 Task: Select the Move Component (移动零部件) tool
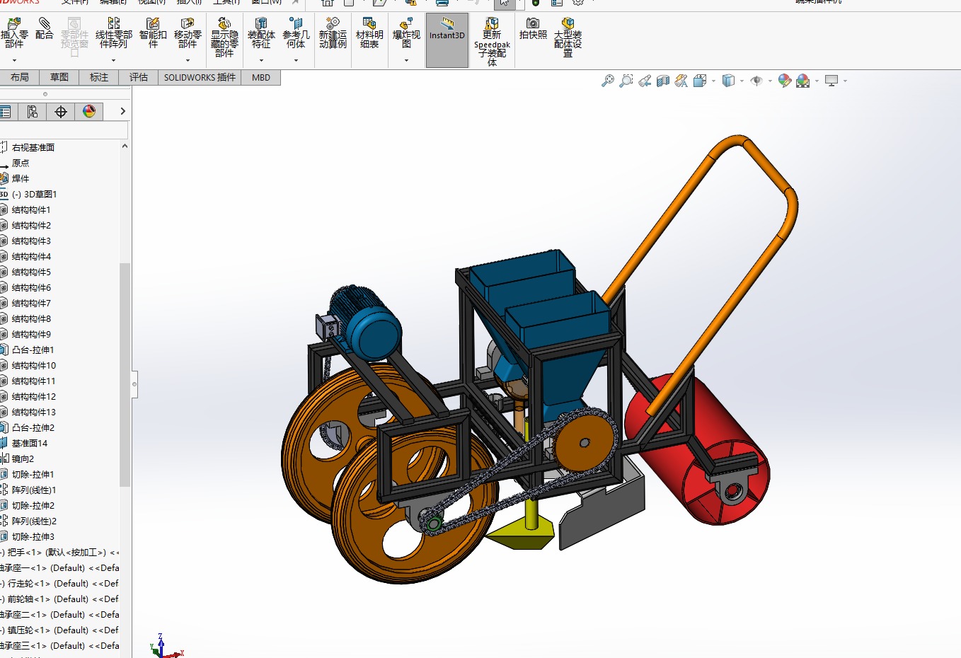pyautogui.click(x=188, y=34)
